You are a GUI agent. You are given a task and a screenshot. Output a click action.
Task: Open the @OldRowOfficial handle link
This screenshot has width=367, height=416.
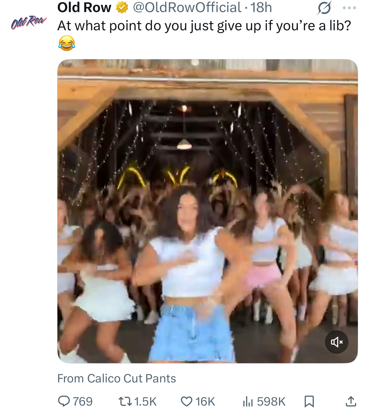(187, 7)
